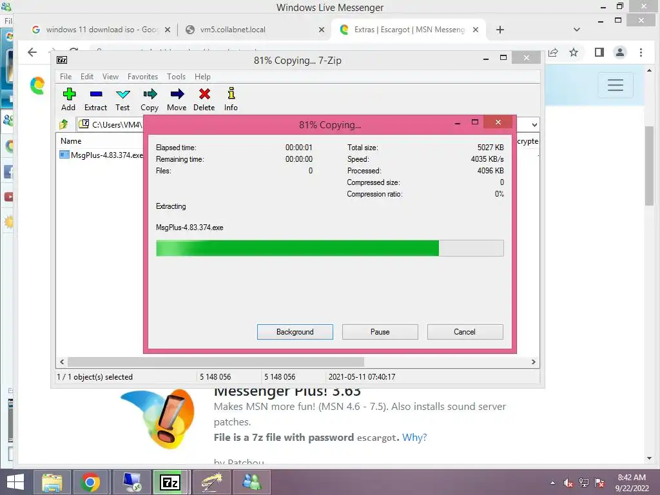Open the Help menu in 7-Zip
This screenshot has width=660, height=495.
(202, 77)
